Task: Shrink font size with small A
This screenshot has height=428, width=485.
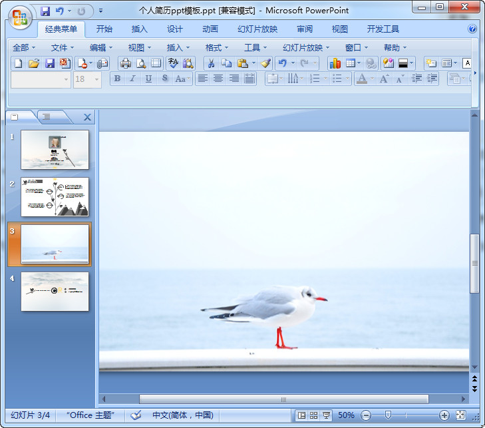Action: tap(400, 79)
